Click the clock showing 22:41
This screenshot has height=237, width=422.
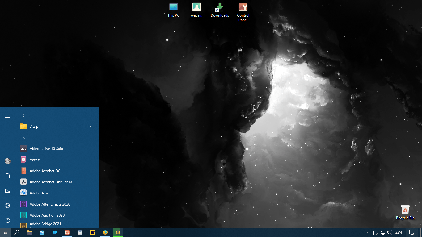[399, 232]
